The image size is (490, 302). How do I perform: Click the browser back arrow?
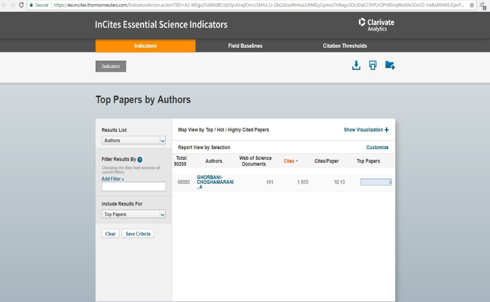[x=4, y=5]
